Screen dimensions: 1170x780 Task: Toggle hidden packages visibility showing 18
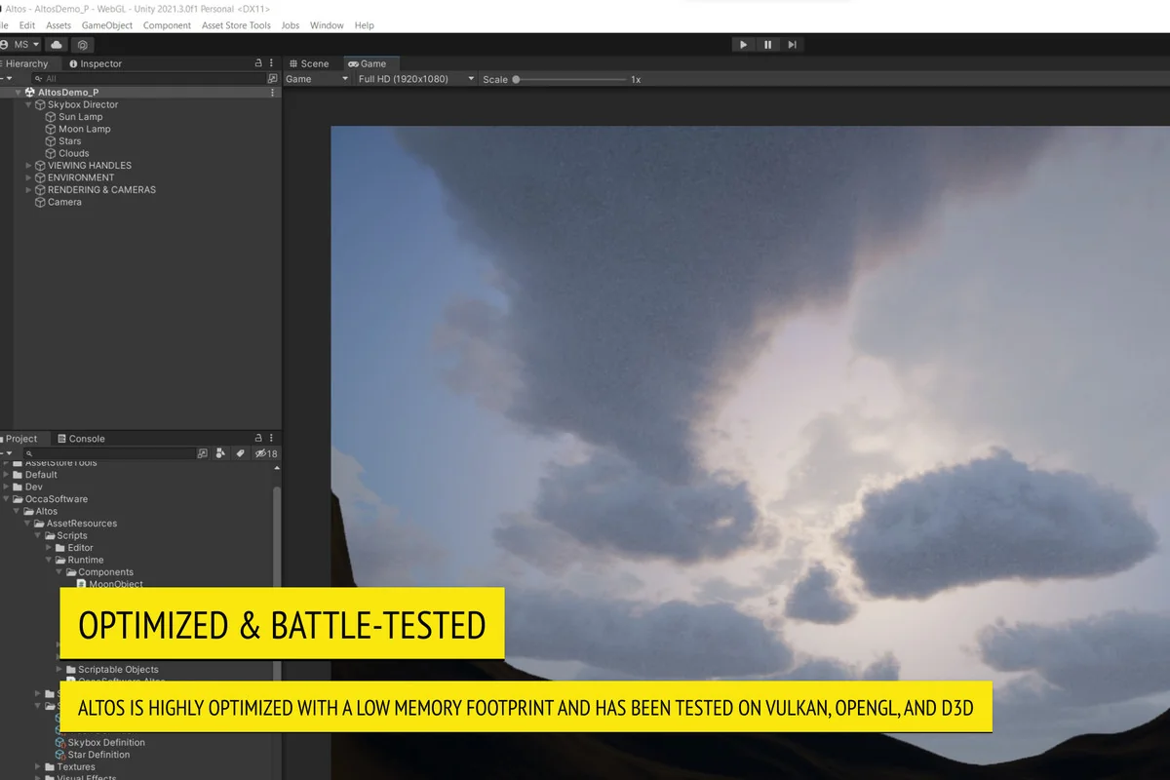click(266, 453)
